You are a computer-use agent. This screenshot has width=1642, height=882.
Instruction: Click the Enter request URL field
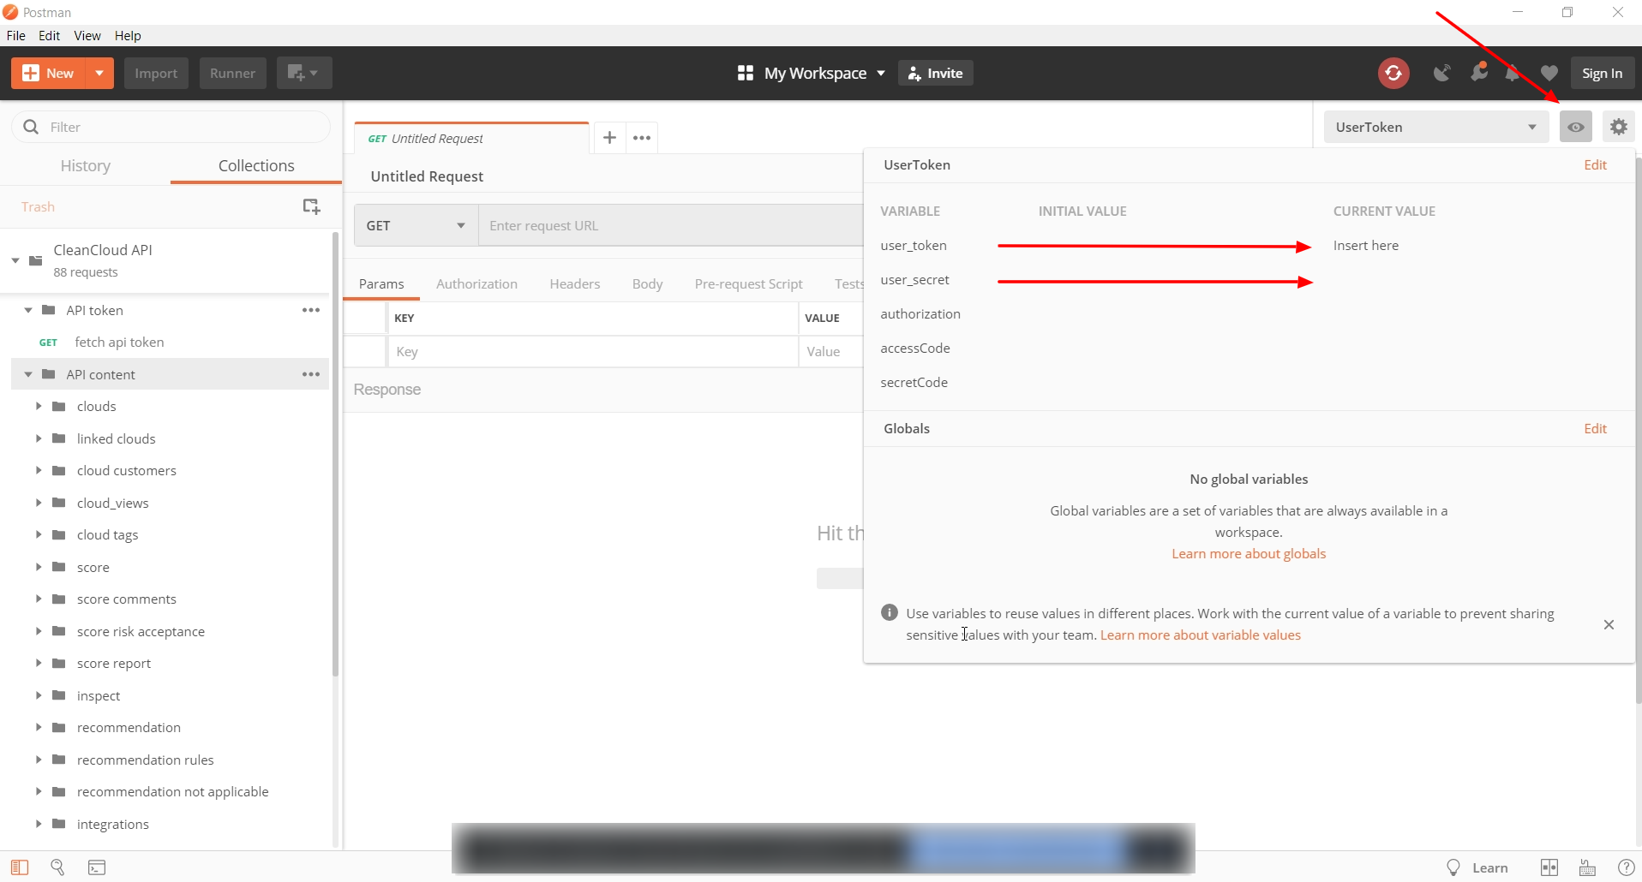click(668, 225)
